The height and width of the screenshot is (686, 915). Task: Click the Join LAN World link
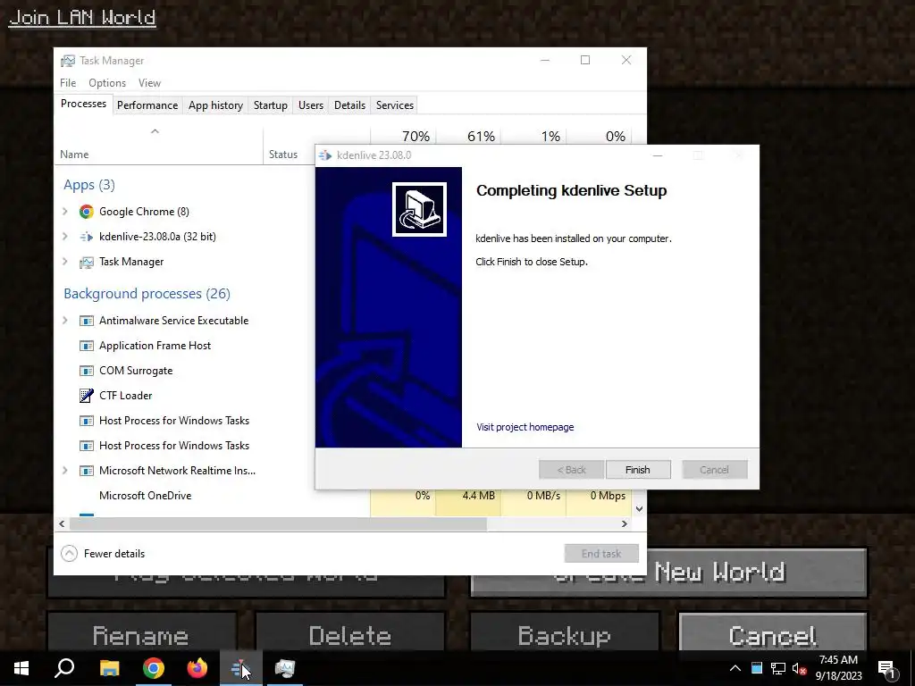point(82,18)
